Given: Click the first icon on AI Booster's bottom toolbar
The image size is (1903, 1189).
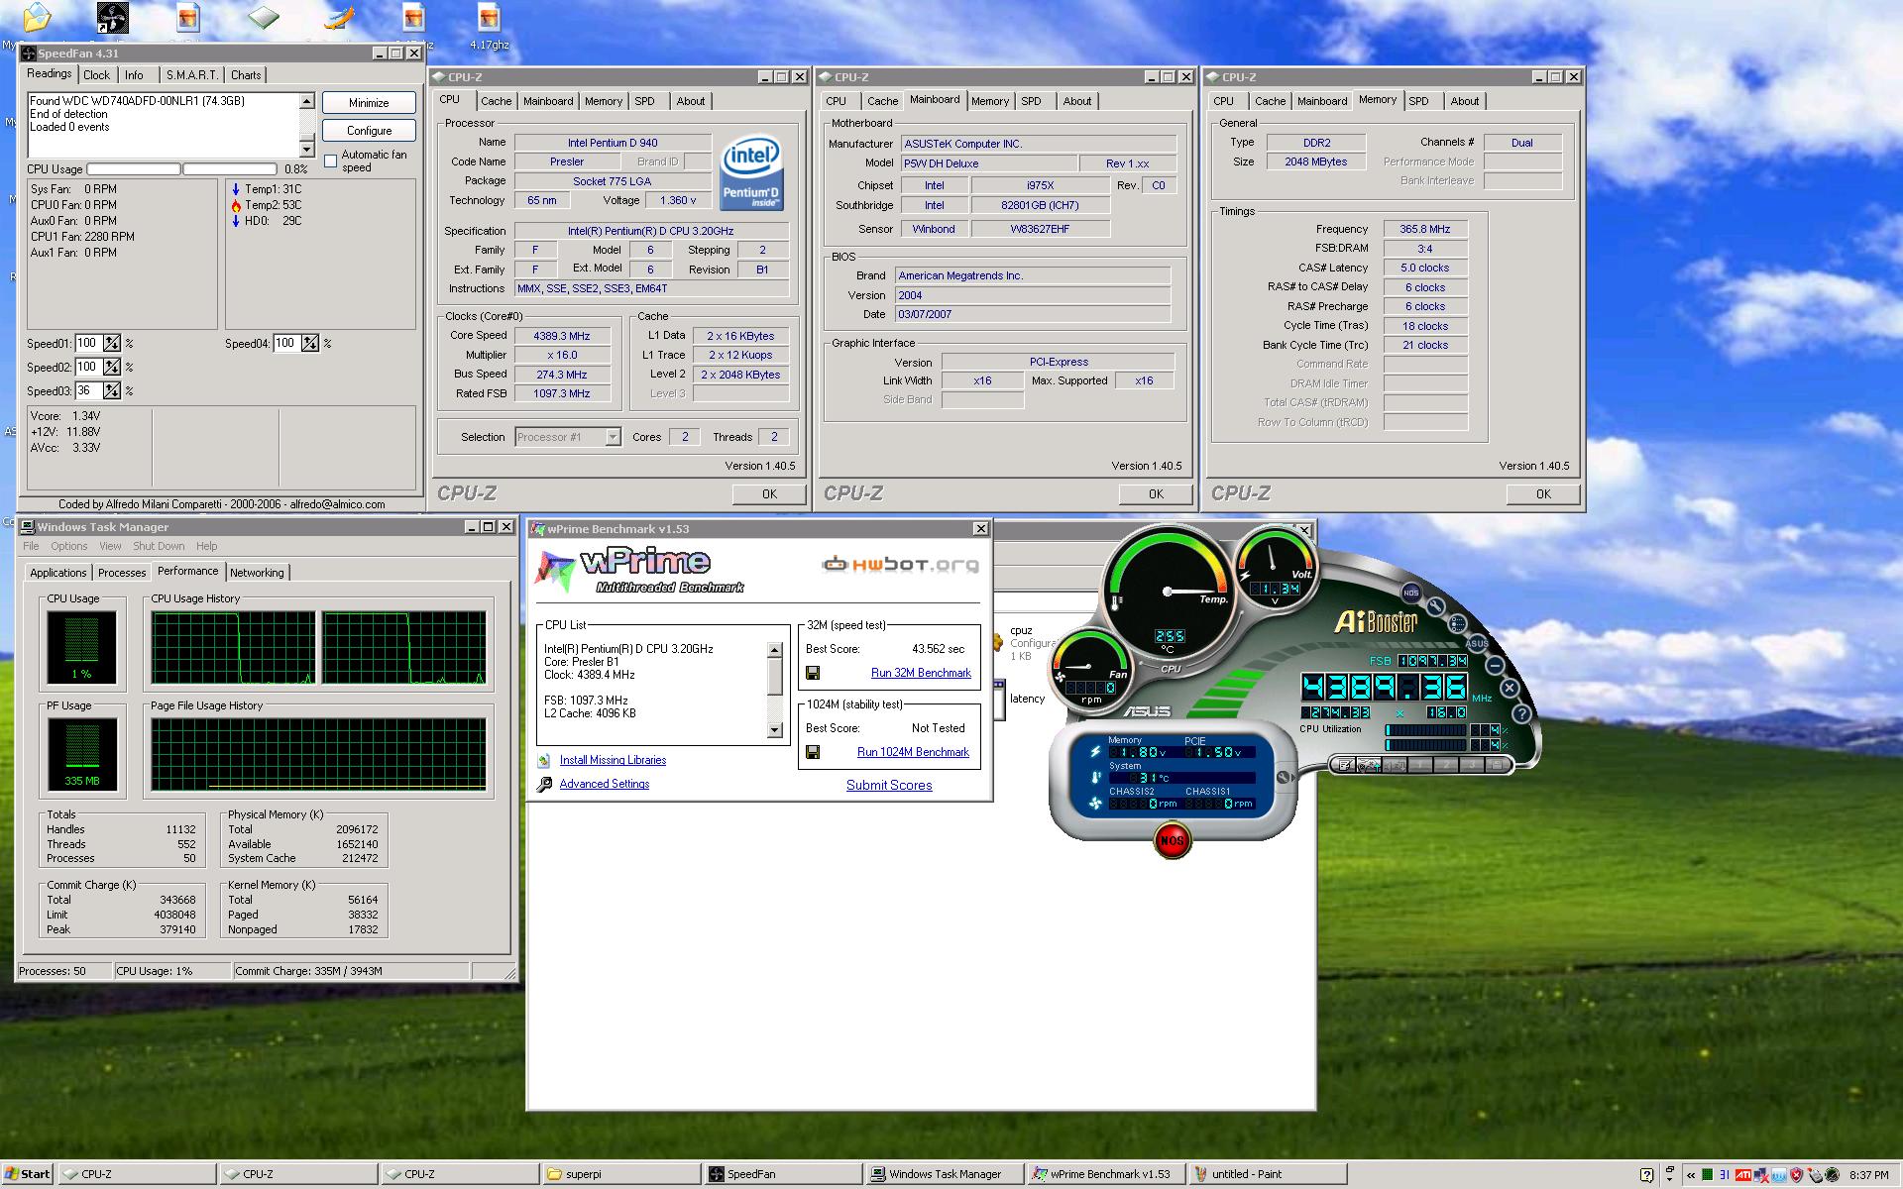Looking at the screenshot, I should (1344, 765).
